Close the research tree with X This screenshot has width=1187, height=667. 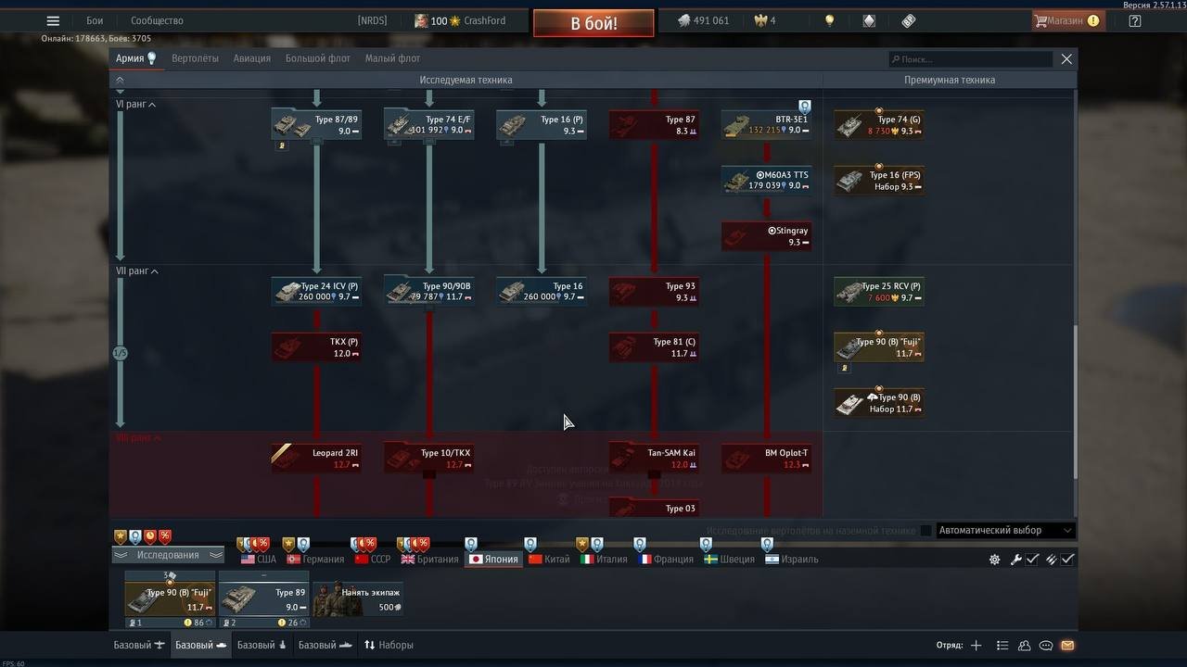pos(1066,59)
